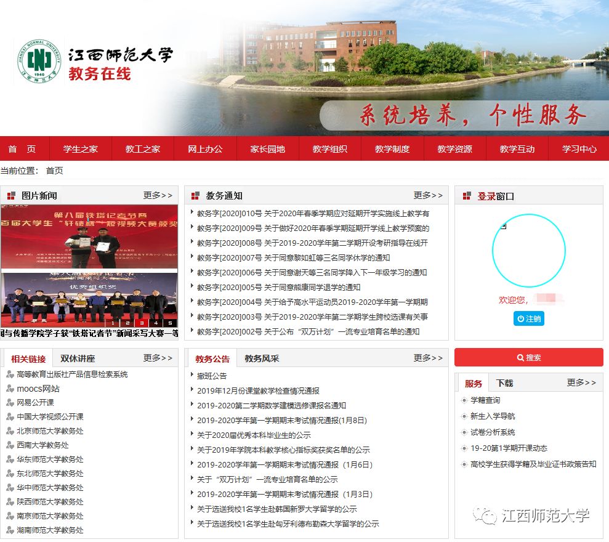
Task: Select news slide number 3
Action: (142, 323)
